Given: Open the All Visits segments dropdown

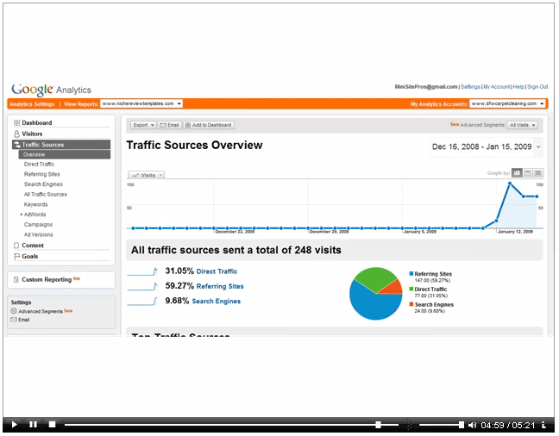Looking at the screenshot, I should coord(522,125).
